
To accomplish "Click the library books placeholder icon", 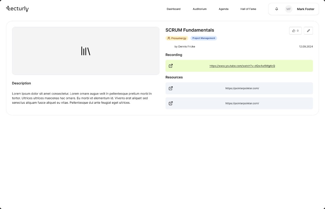I will [86, 51].
